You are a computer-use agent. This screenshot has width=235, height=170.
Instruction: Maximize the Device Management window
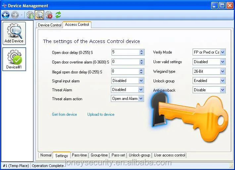pos(222,6)
